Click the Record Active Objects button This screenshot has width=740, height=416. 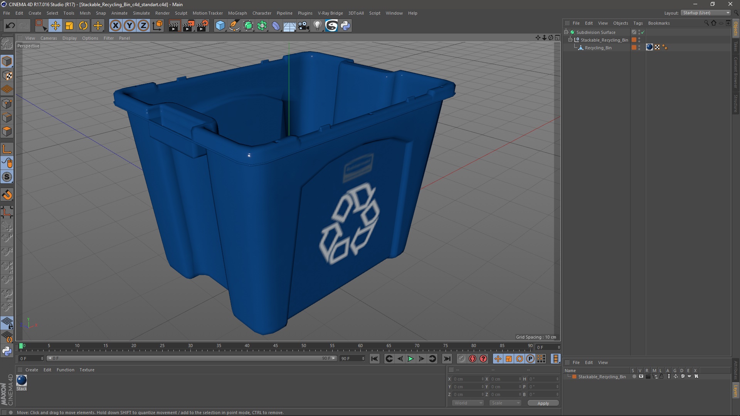pos(461,359)
